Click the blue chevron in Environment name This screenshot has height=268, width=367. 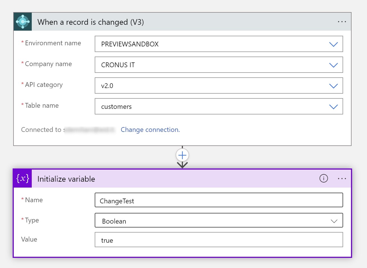(x=333, y=44)
